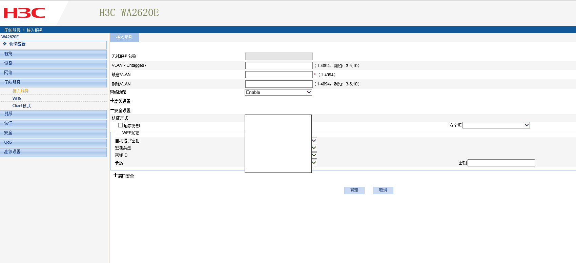This screenshot has width=576, height=263.
Task: Switch to the 接入服务 tab
Action: (124, 37)
